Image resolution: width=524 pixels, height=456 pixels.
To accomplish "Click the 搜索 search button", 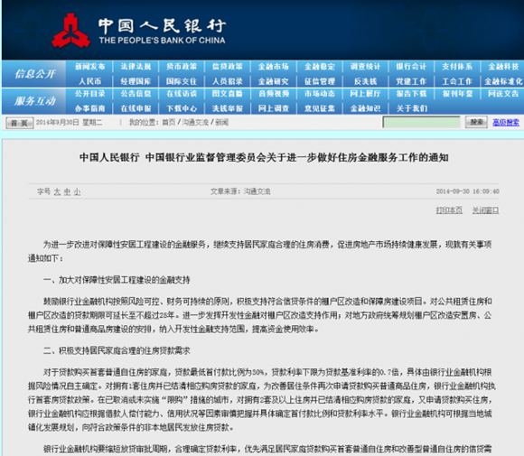I will point(476,122).
